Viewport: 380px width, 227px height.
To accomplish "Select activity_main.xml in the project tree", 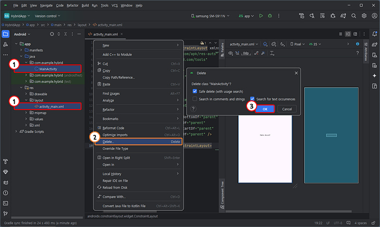I will (47, 106).
